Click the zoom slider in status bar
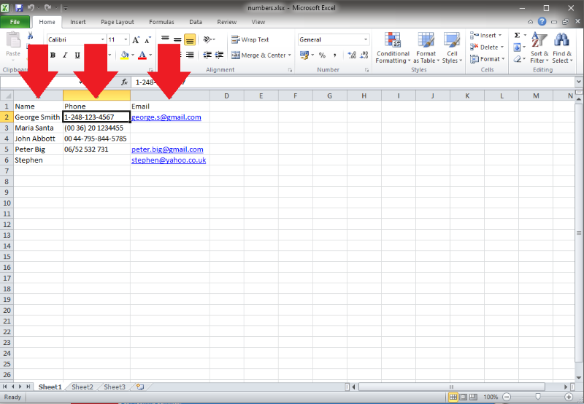 [x=538, y=397]
